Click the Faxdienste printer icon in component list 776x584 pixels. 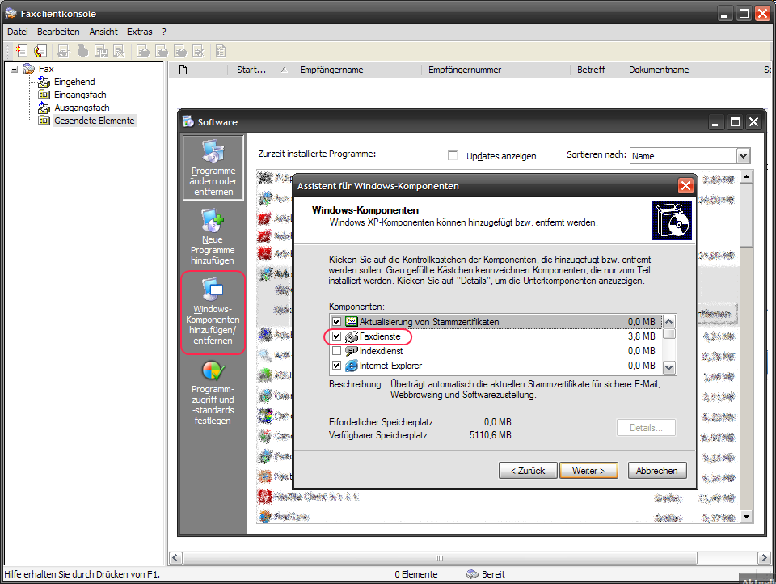352,336
